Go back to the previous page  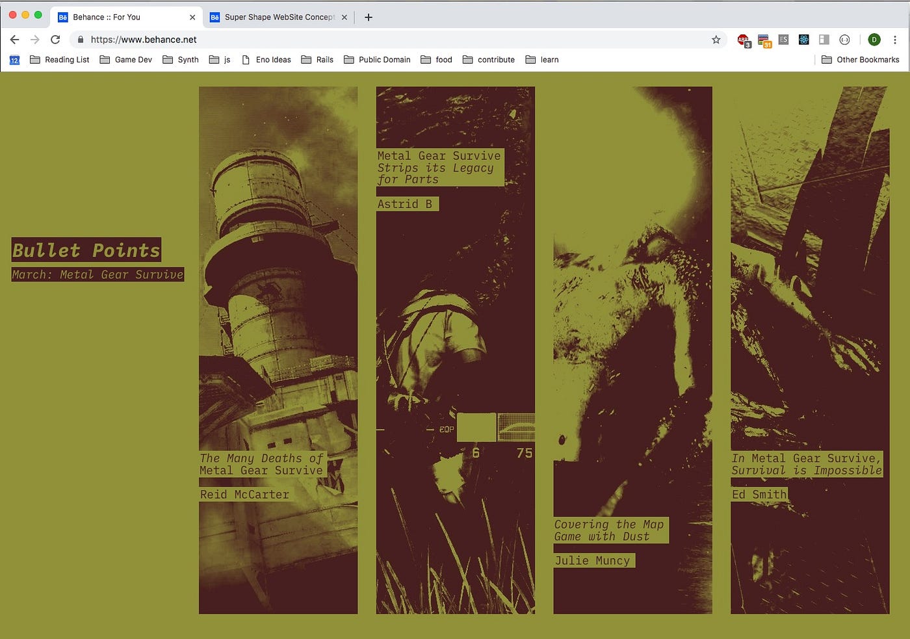pos(14,40)
